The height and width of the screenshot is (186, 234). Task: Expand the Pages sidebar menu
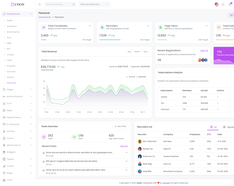tap(18, 89)
